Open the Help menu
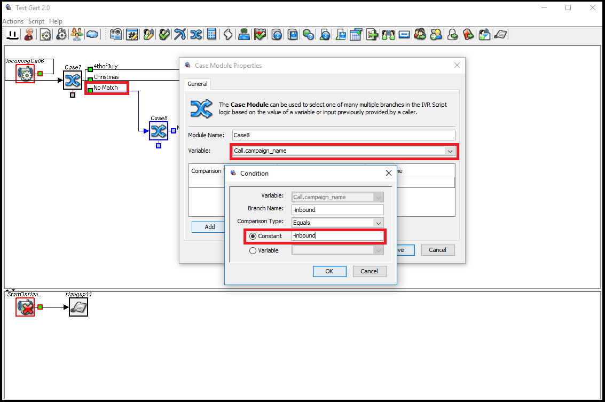The image size is (605, 402). pos(56,21)
